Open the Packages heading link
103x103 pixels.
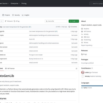coord(85,60)
